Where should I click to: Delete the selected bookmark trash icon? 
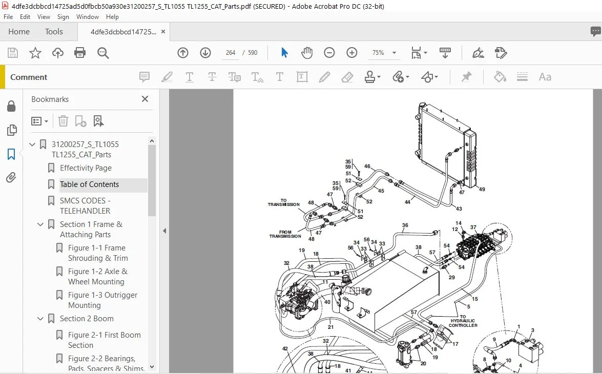(63, 121)
